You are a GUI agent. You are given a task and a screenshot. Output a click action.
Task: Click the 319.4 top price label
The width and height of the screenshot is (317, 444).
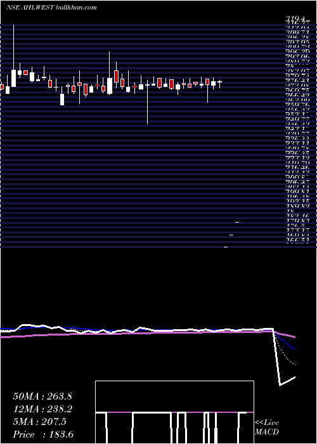click(295, 19)
